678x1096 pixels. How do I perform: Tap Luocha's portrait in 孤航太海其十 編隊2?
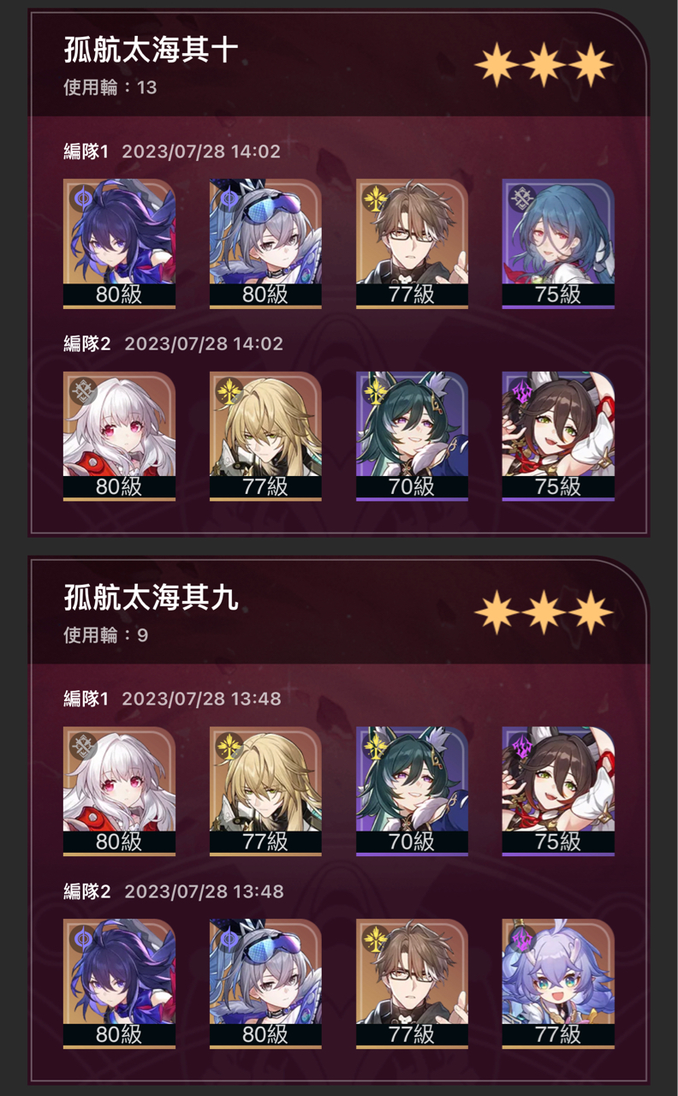(x=265, y=436)
